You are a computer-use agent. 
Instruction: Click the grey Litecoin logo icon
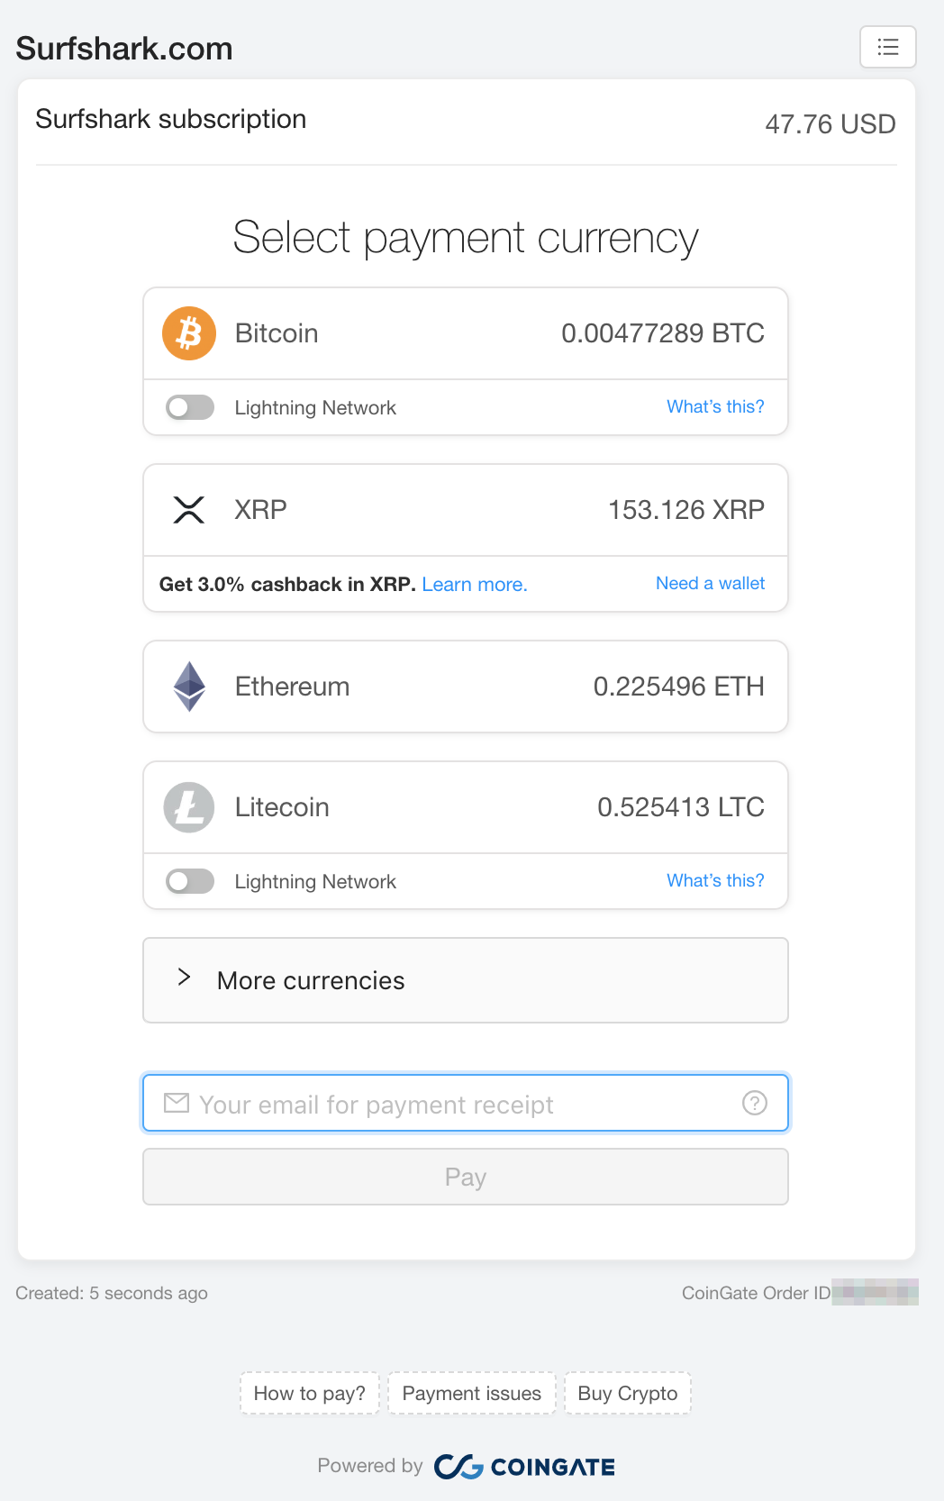pos(189,807)
